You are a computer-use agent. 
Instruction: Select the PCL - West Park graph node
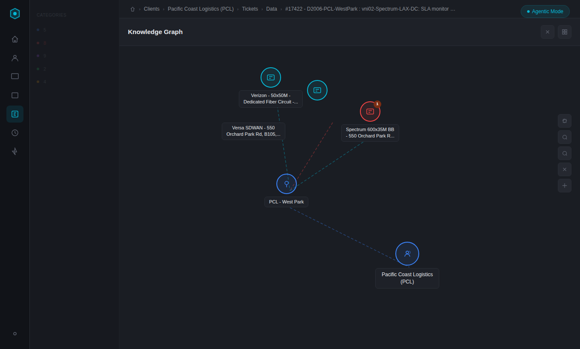[x=286, y=183]
